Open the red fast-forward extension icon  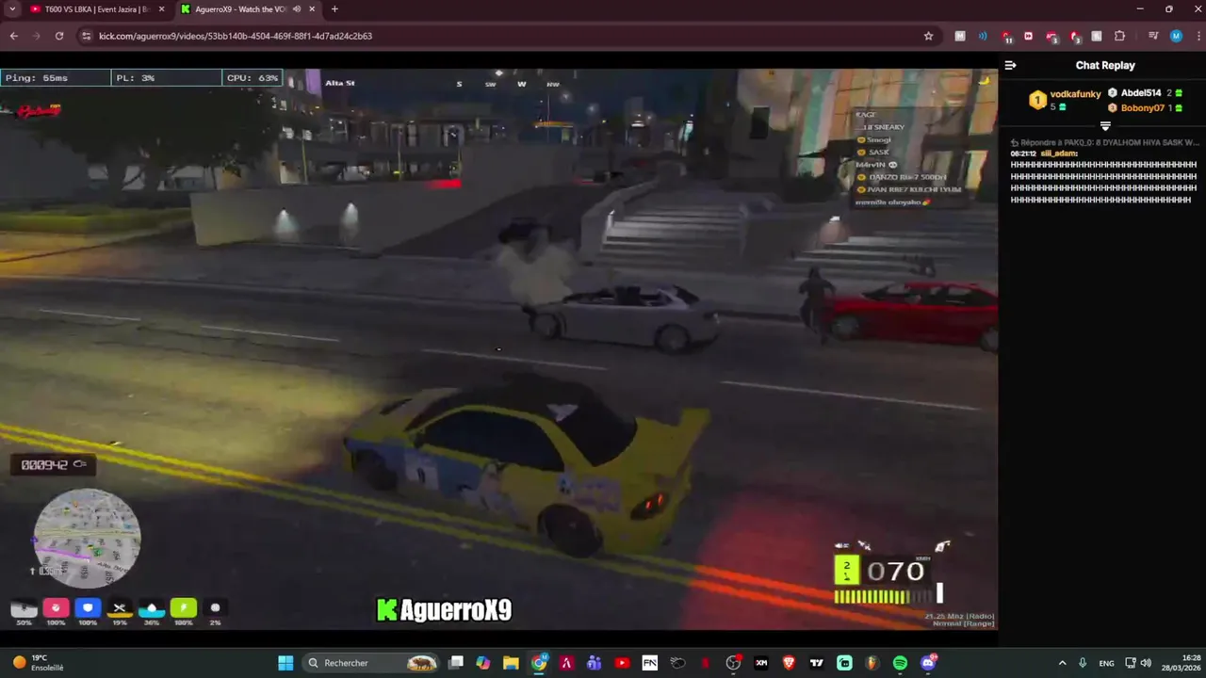click(x=1028, y=36)
